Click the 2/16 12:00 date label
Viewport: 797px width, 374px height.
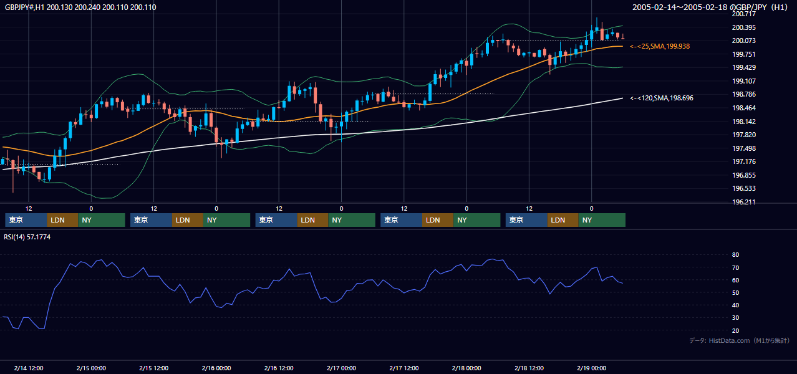(279, 368)
